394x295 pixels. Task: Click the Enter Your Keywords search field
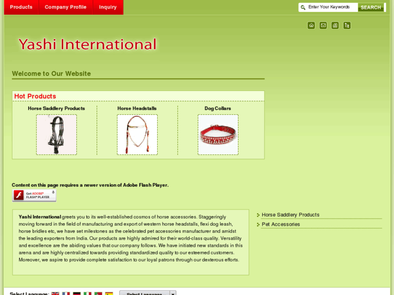pos(332,7)
